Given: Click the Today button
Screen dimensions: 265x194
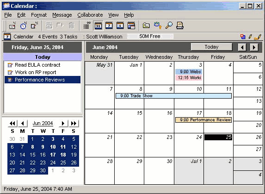Looking at the screenshot, I should coord(211,47).
